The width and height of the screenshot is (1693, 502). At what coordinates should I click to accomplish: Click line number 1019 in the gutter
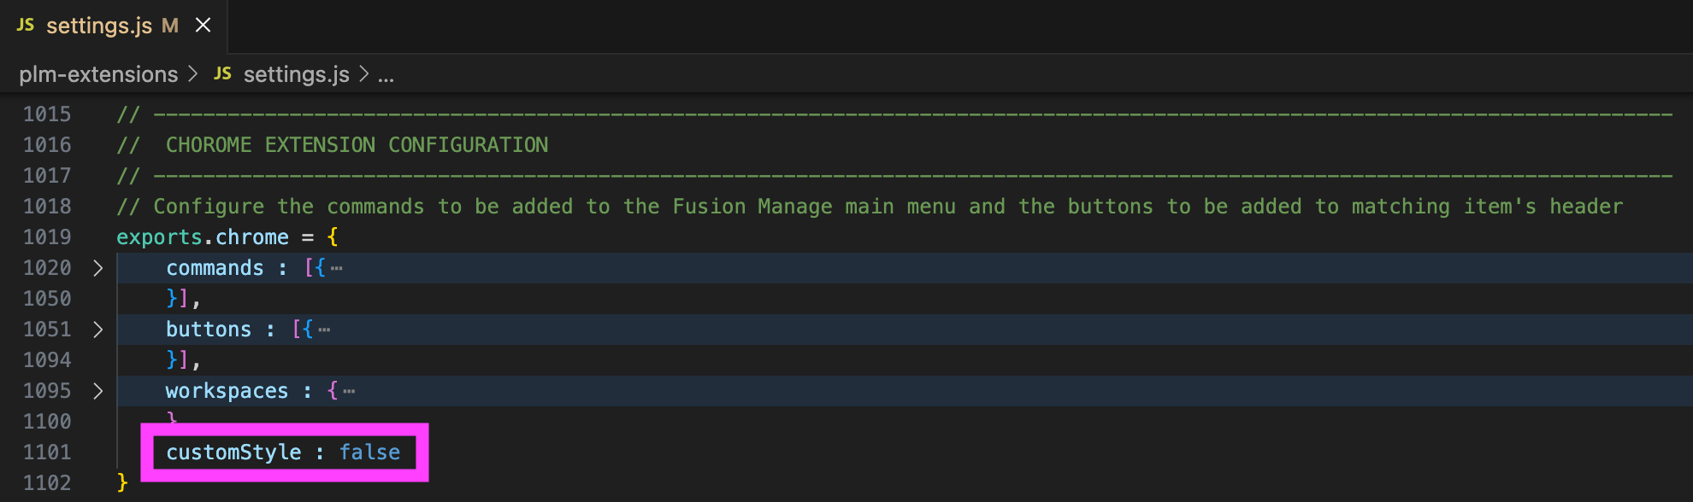pos(47,237)
